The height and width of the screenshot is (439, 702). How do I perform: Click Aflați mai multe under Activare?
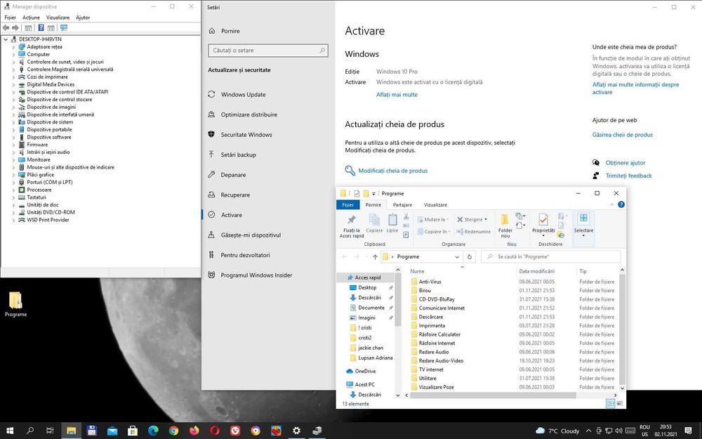tap(397, 95)
